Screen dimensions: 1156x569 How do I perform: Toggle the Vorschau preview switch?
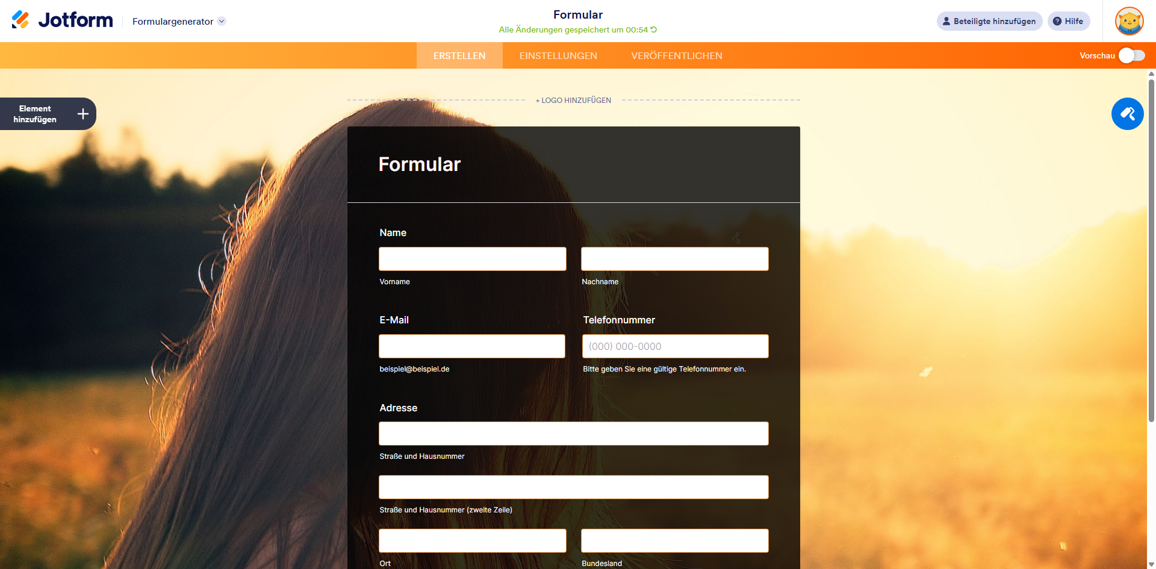[1132, 55]
